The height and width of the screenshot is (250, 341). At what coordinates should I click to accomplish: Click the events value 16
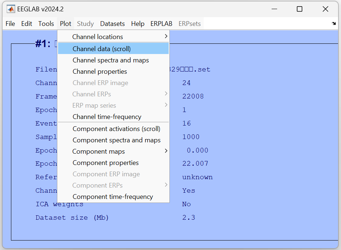186,123
